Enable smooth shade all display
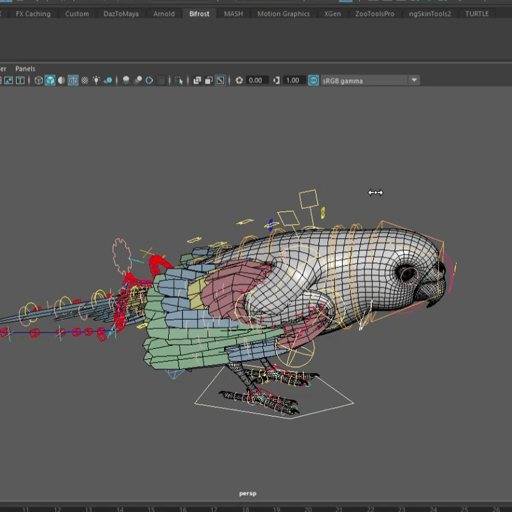The width and height of the screenshot is (512, 512). click(x=50, y=80)
